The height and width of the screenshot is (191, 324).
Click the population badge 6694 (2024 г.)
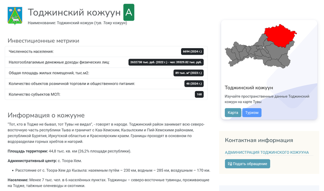192,51
